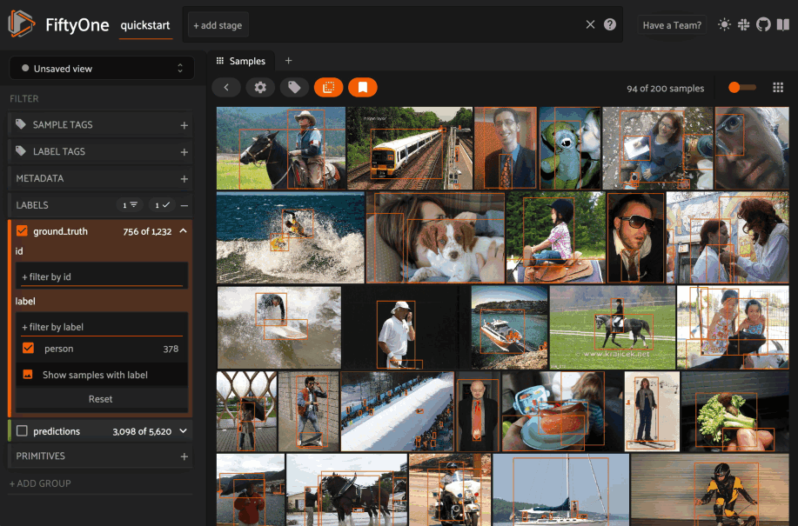This screenshot has height=526, width=798.
Task: Expand the SAMPLE TAGS section
Action: [184, 125]
